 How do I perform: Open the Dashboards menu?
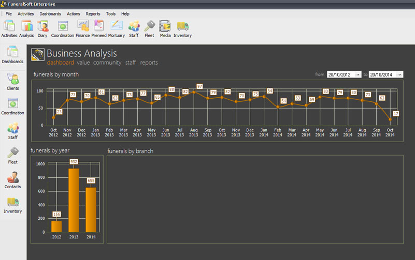(x=50, y=14)
